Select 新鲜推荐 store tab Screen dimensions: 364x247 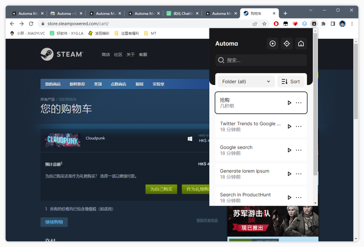77,84
